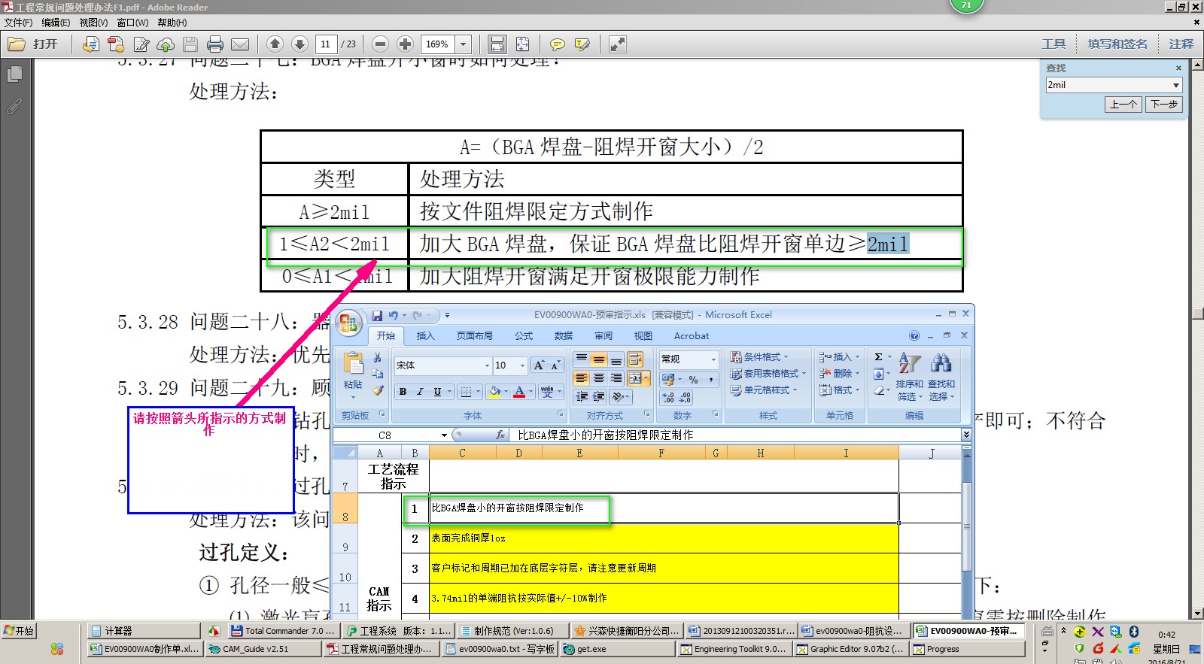Toggle italic formatting in Excel
Screen dimensions: 1204x664
(420, 392)
